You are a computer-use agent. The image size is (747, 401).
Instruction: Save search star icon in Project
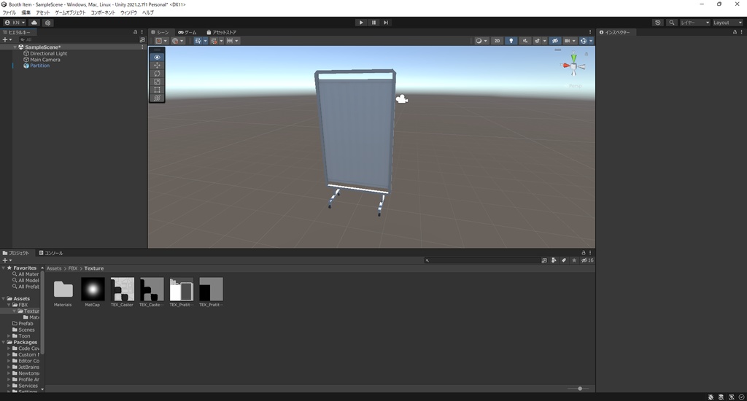click(574, 260)
